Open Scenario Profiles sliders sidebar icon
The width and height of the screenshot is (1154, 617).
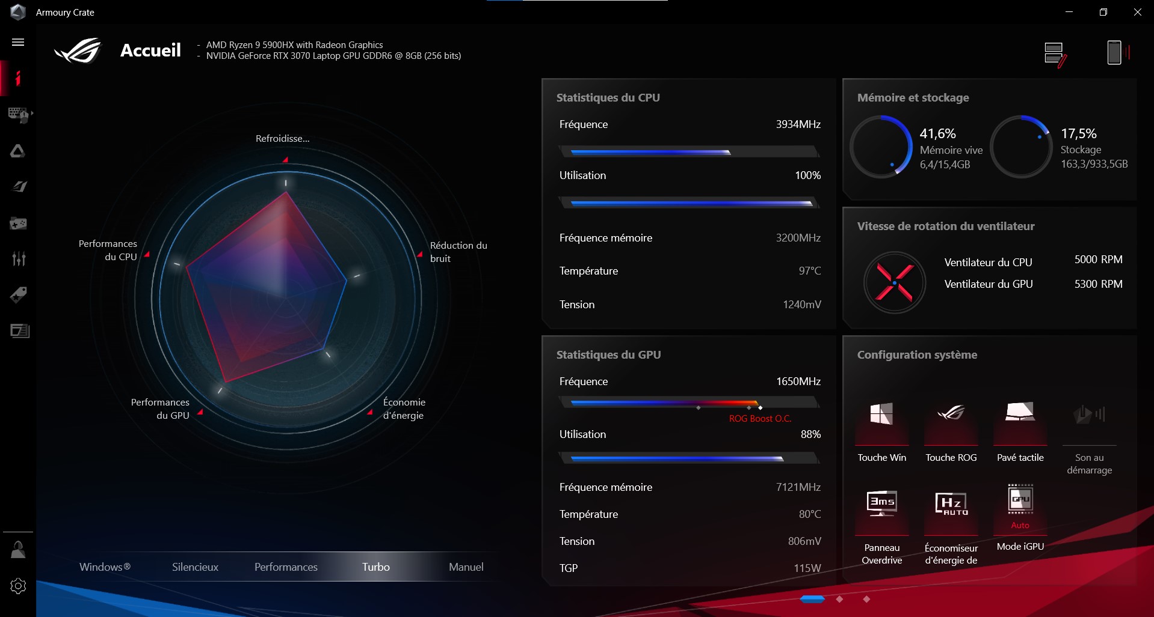(19, 259)
